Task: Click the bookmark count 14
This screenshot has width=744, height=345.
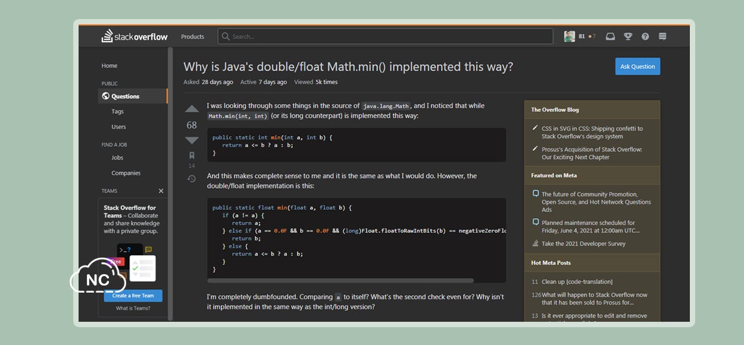Action: [x=192, y=166]
